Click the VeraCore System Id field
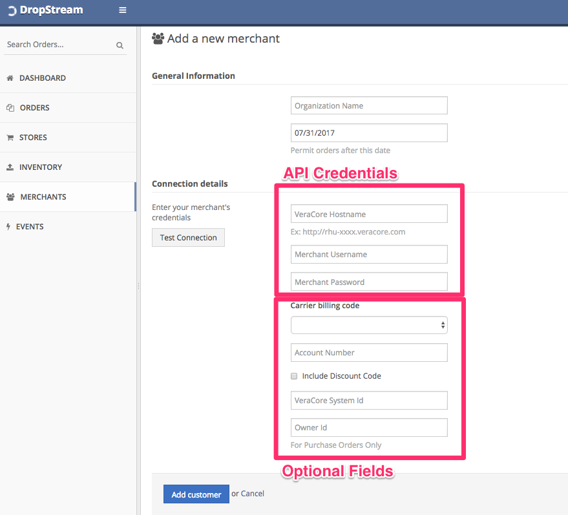 [369, 400]
